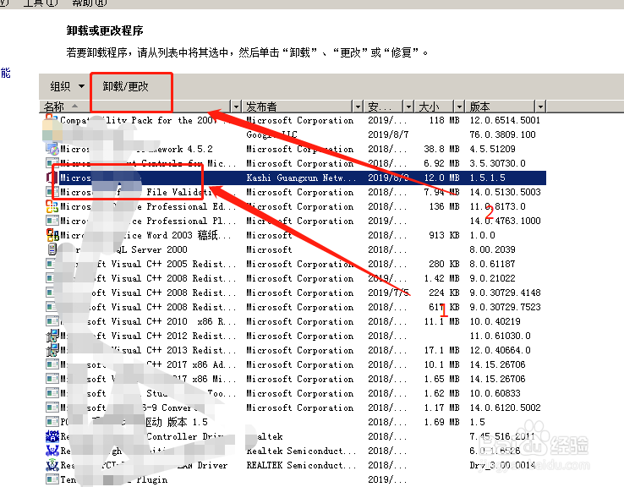Sort by the 发布者 column header
The height and width of the screenshot is (487, 624).
click(x=298, y=107)
